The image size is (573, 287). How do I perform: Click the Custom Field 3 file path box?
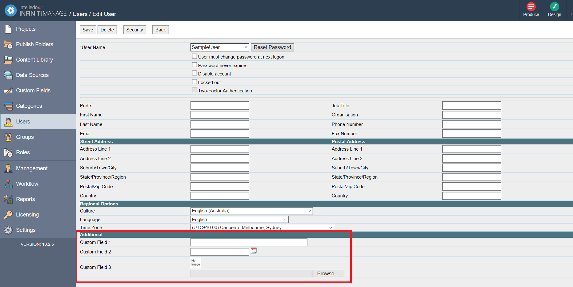coord(251,273)
